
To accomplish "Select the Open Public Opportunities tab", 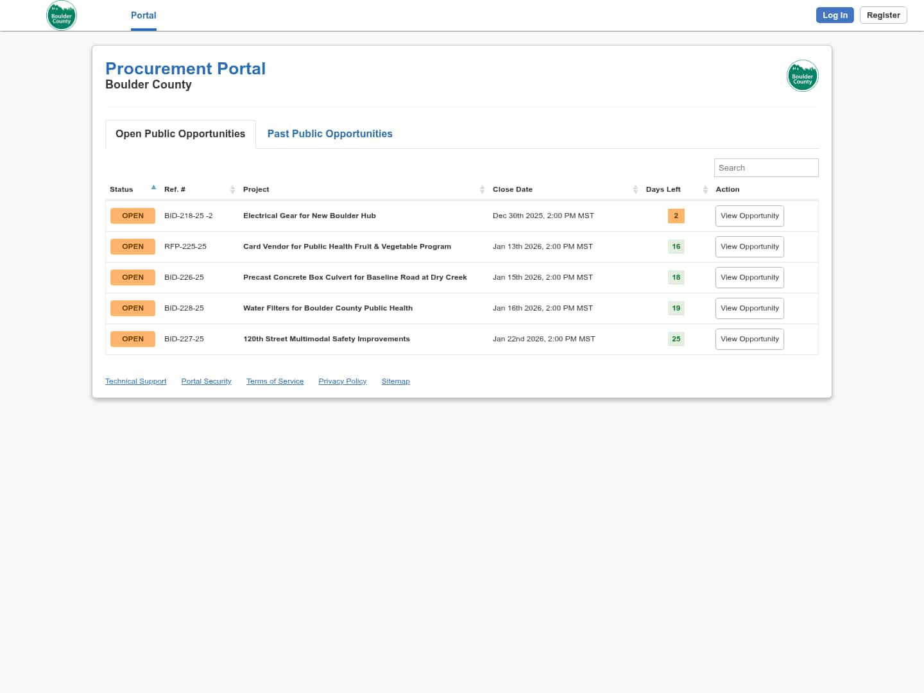I will point(180,134).
